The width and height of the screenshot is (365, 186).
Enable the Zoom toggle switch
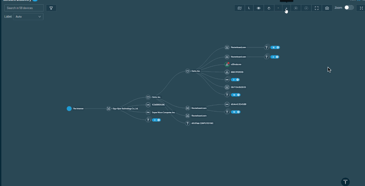(x=349, y=8)
